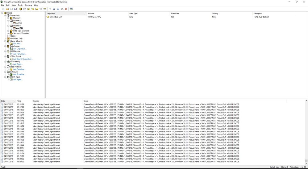This screenshot has width=308, height=169.
Task: Expand the Channel1 node
Action: pyautogui.click(x=8, y=18)
